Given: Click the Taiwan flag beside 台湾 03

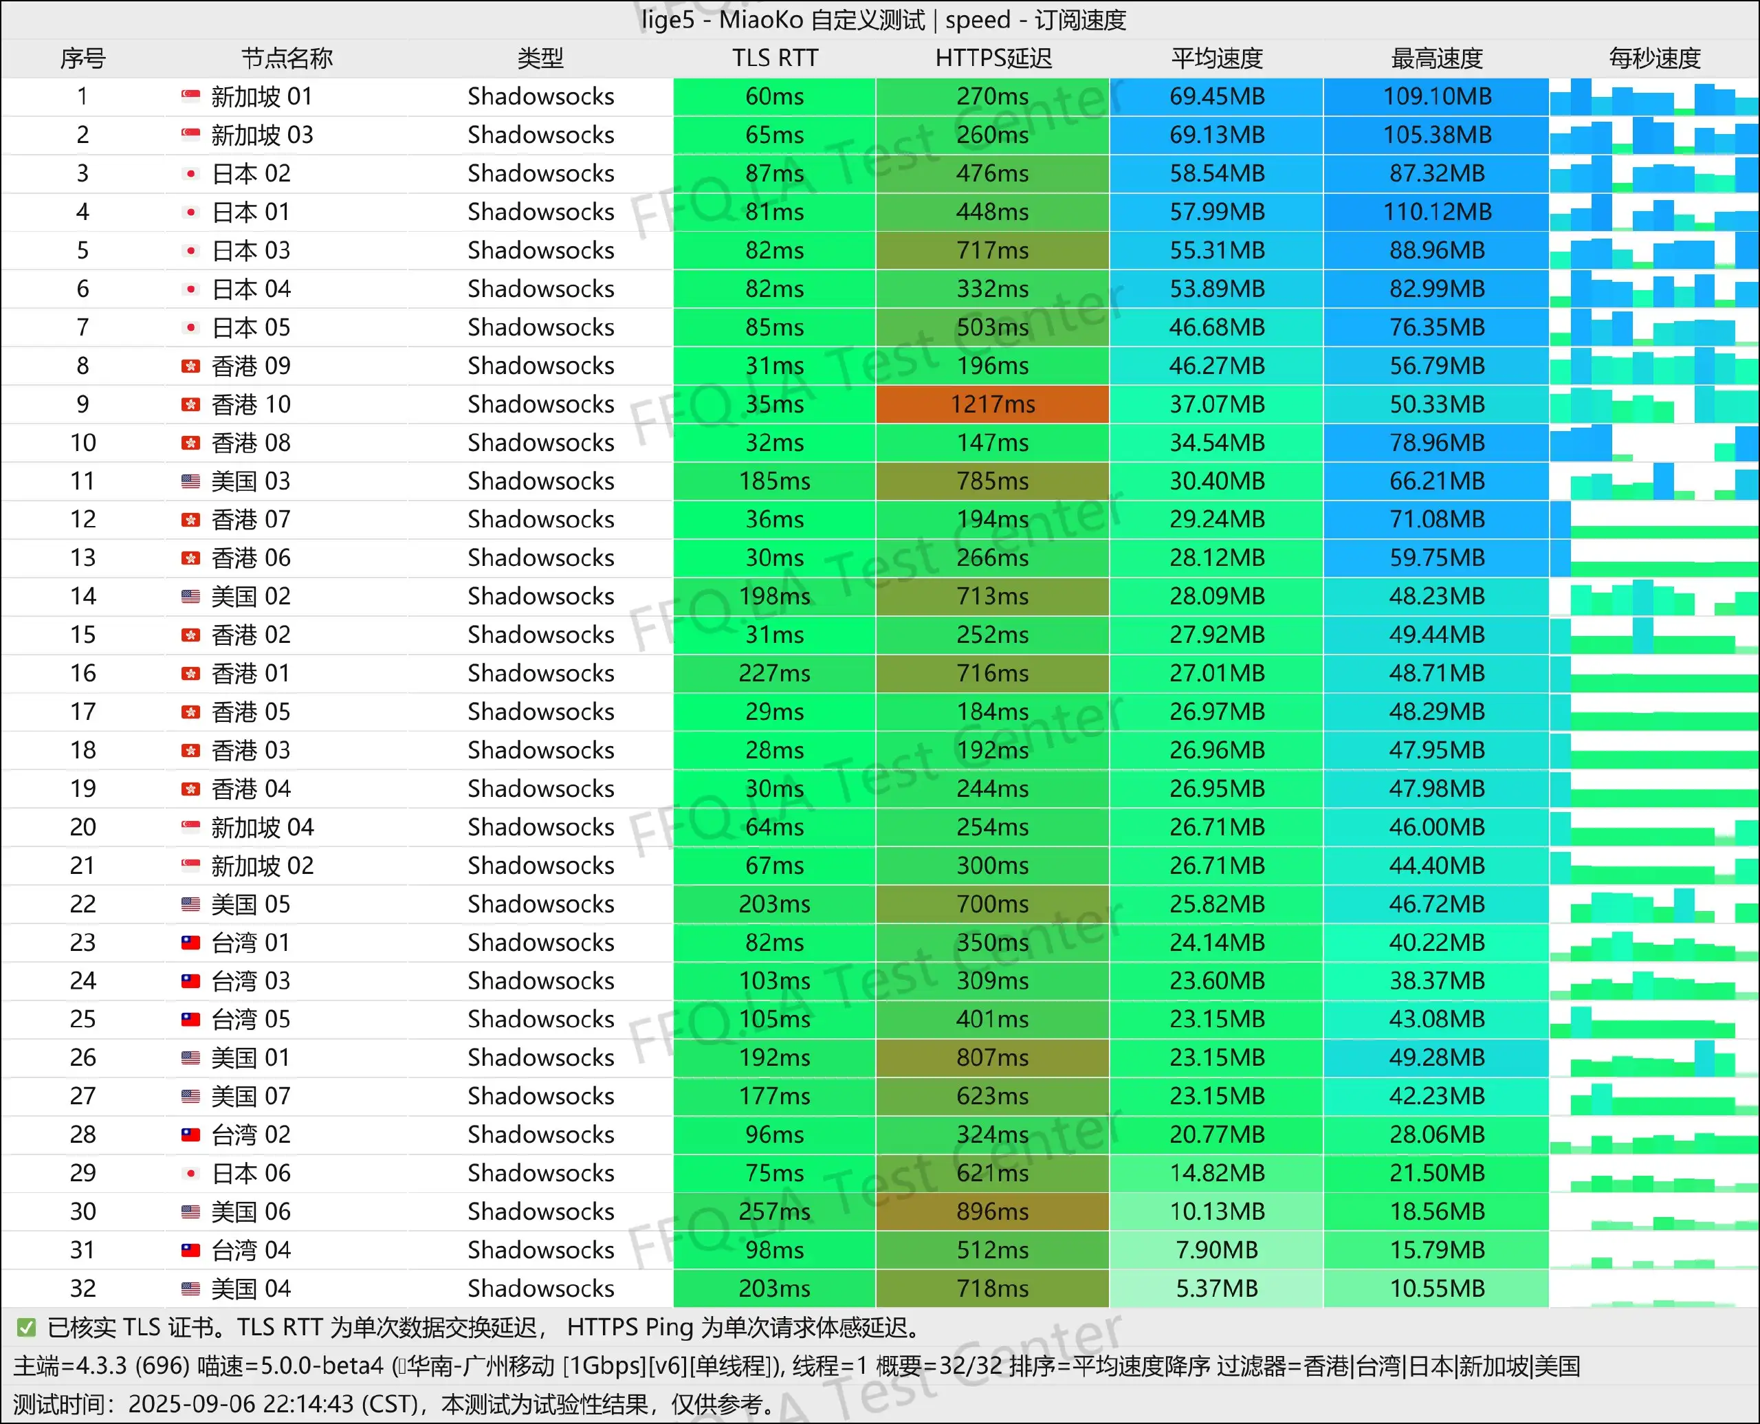Looking at the screenshot, I should tap(190, 981).
